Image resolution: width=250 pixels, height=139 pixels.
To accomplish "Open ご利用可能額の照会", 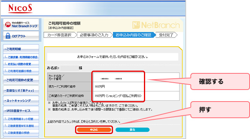I will (21, 71).
